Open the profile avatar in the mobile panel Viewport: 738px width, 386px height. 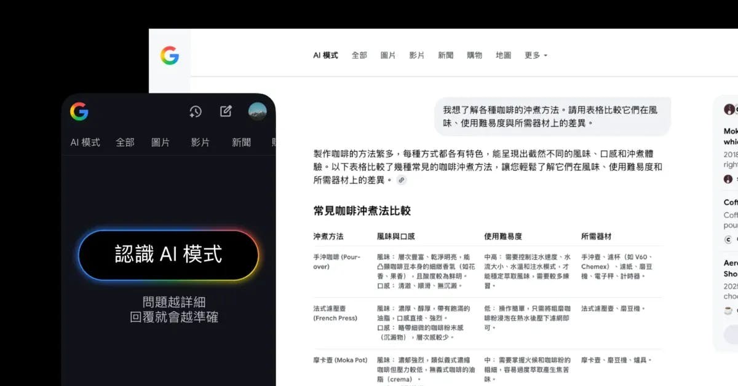click(257, 111)
